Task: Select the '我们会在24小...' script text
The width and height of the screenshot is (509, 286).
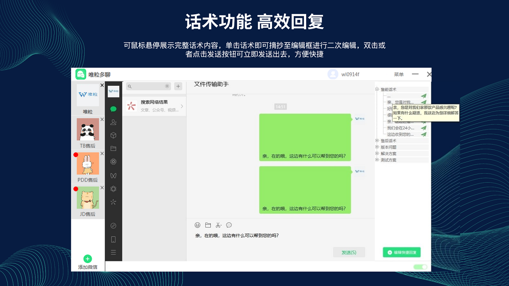Action: pyautogui.click(x=401, y=128)
